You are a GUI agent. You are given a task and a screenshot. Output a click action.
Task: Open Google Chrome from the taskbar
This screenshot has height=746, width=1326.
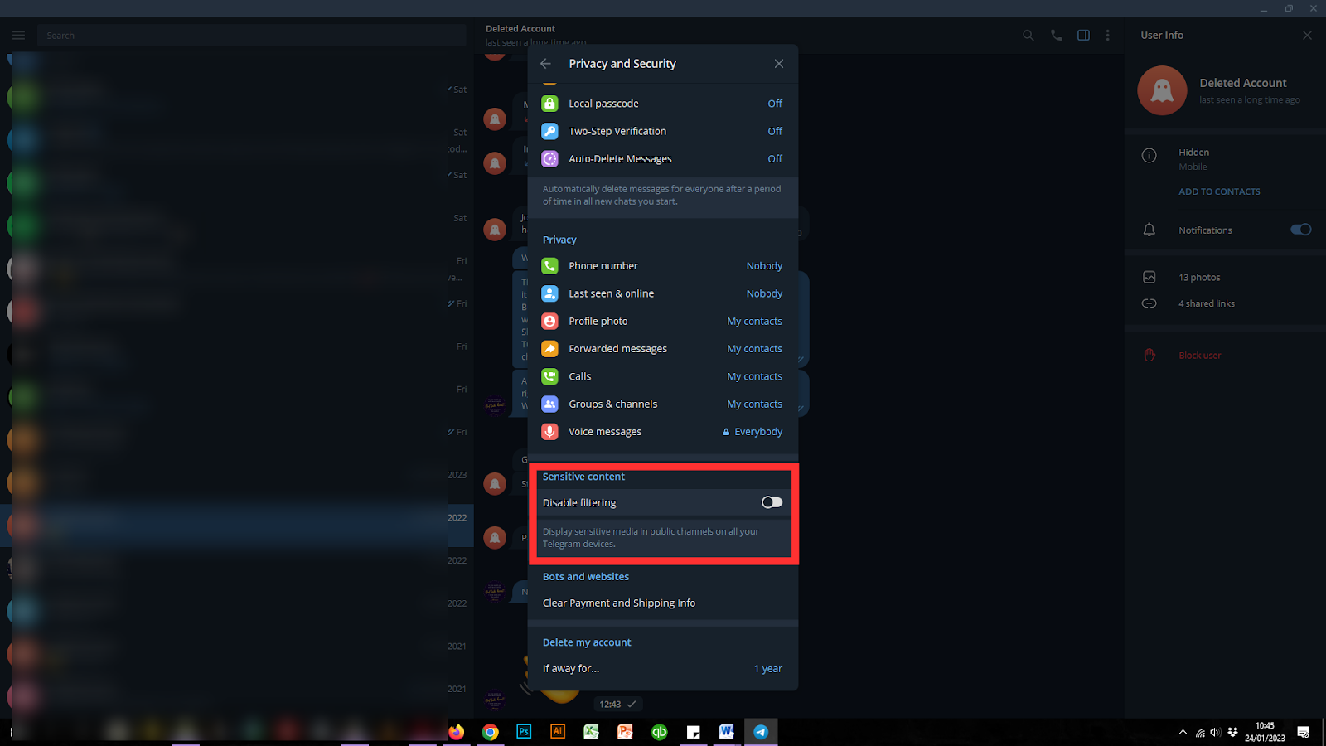[491, 732]
